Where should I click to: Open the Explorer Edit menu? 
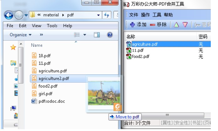point(23,26)
